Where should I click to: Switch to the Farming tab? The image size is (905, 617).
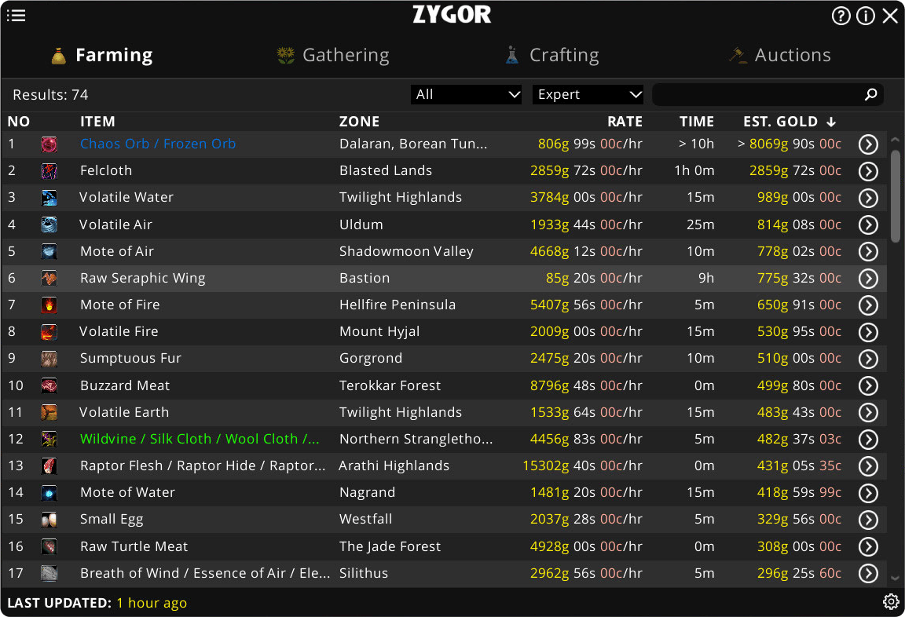(x=101, y=55)
